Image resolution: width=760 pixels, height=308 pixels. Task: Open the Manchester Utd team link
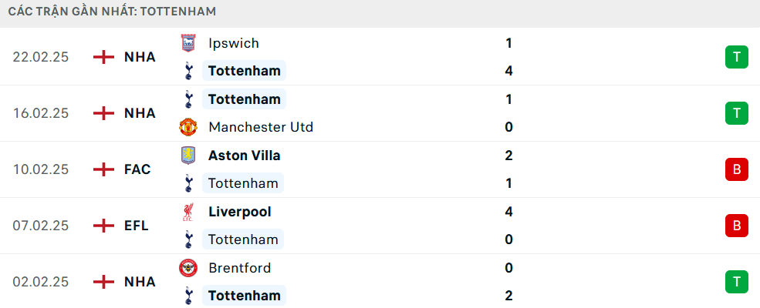(261, 127)
